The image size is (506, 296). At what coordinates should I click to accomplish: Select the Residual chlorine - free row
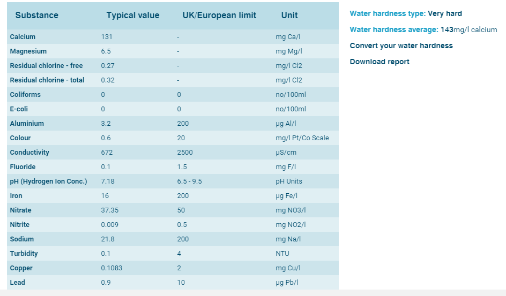pos(46,66)
